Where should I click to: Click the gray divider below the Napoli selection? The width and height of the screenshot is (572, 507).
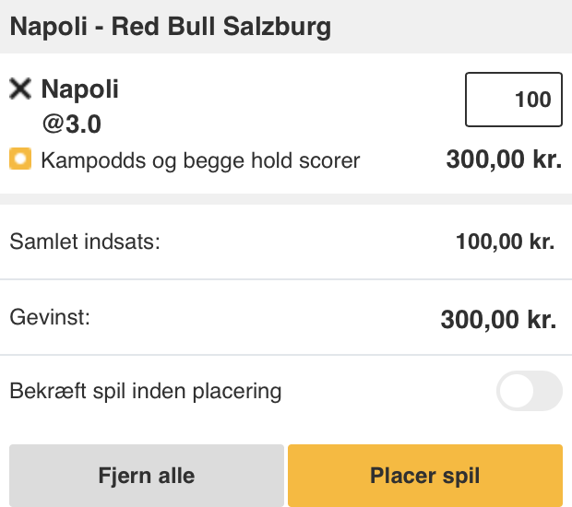286,199
